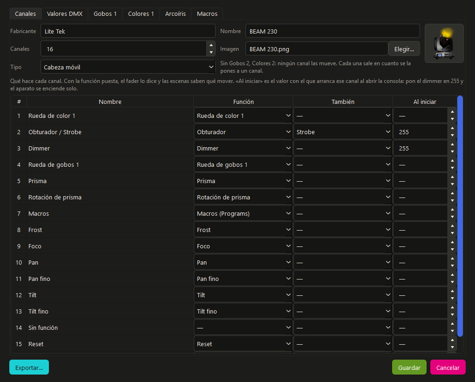The image size is (475, 382).
Task: Open Función dropdown showing Macros (Programs)
Action: tap(243, 213)
